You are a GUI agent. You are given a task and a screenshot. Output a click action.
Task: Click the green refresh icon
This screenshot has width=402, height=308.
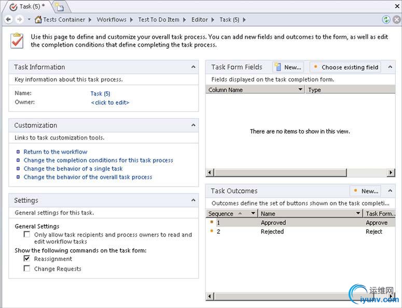[385, 20]
